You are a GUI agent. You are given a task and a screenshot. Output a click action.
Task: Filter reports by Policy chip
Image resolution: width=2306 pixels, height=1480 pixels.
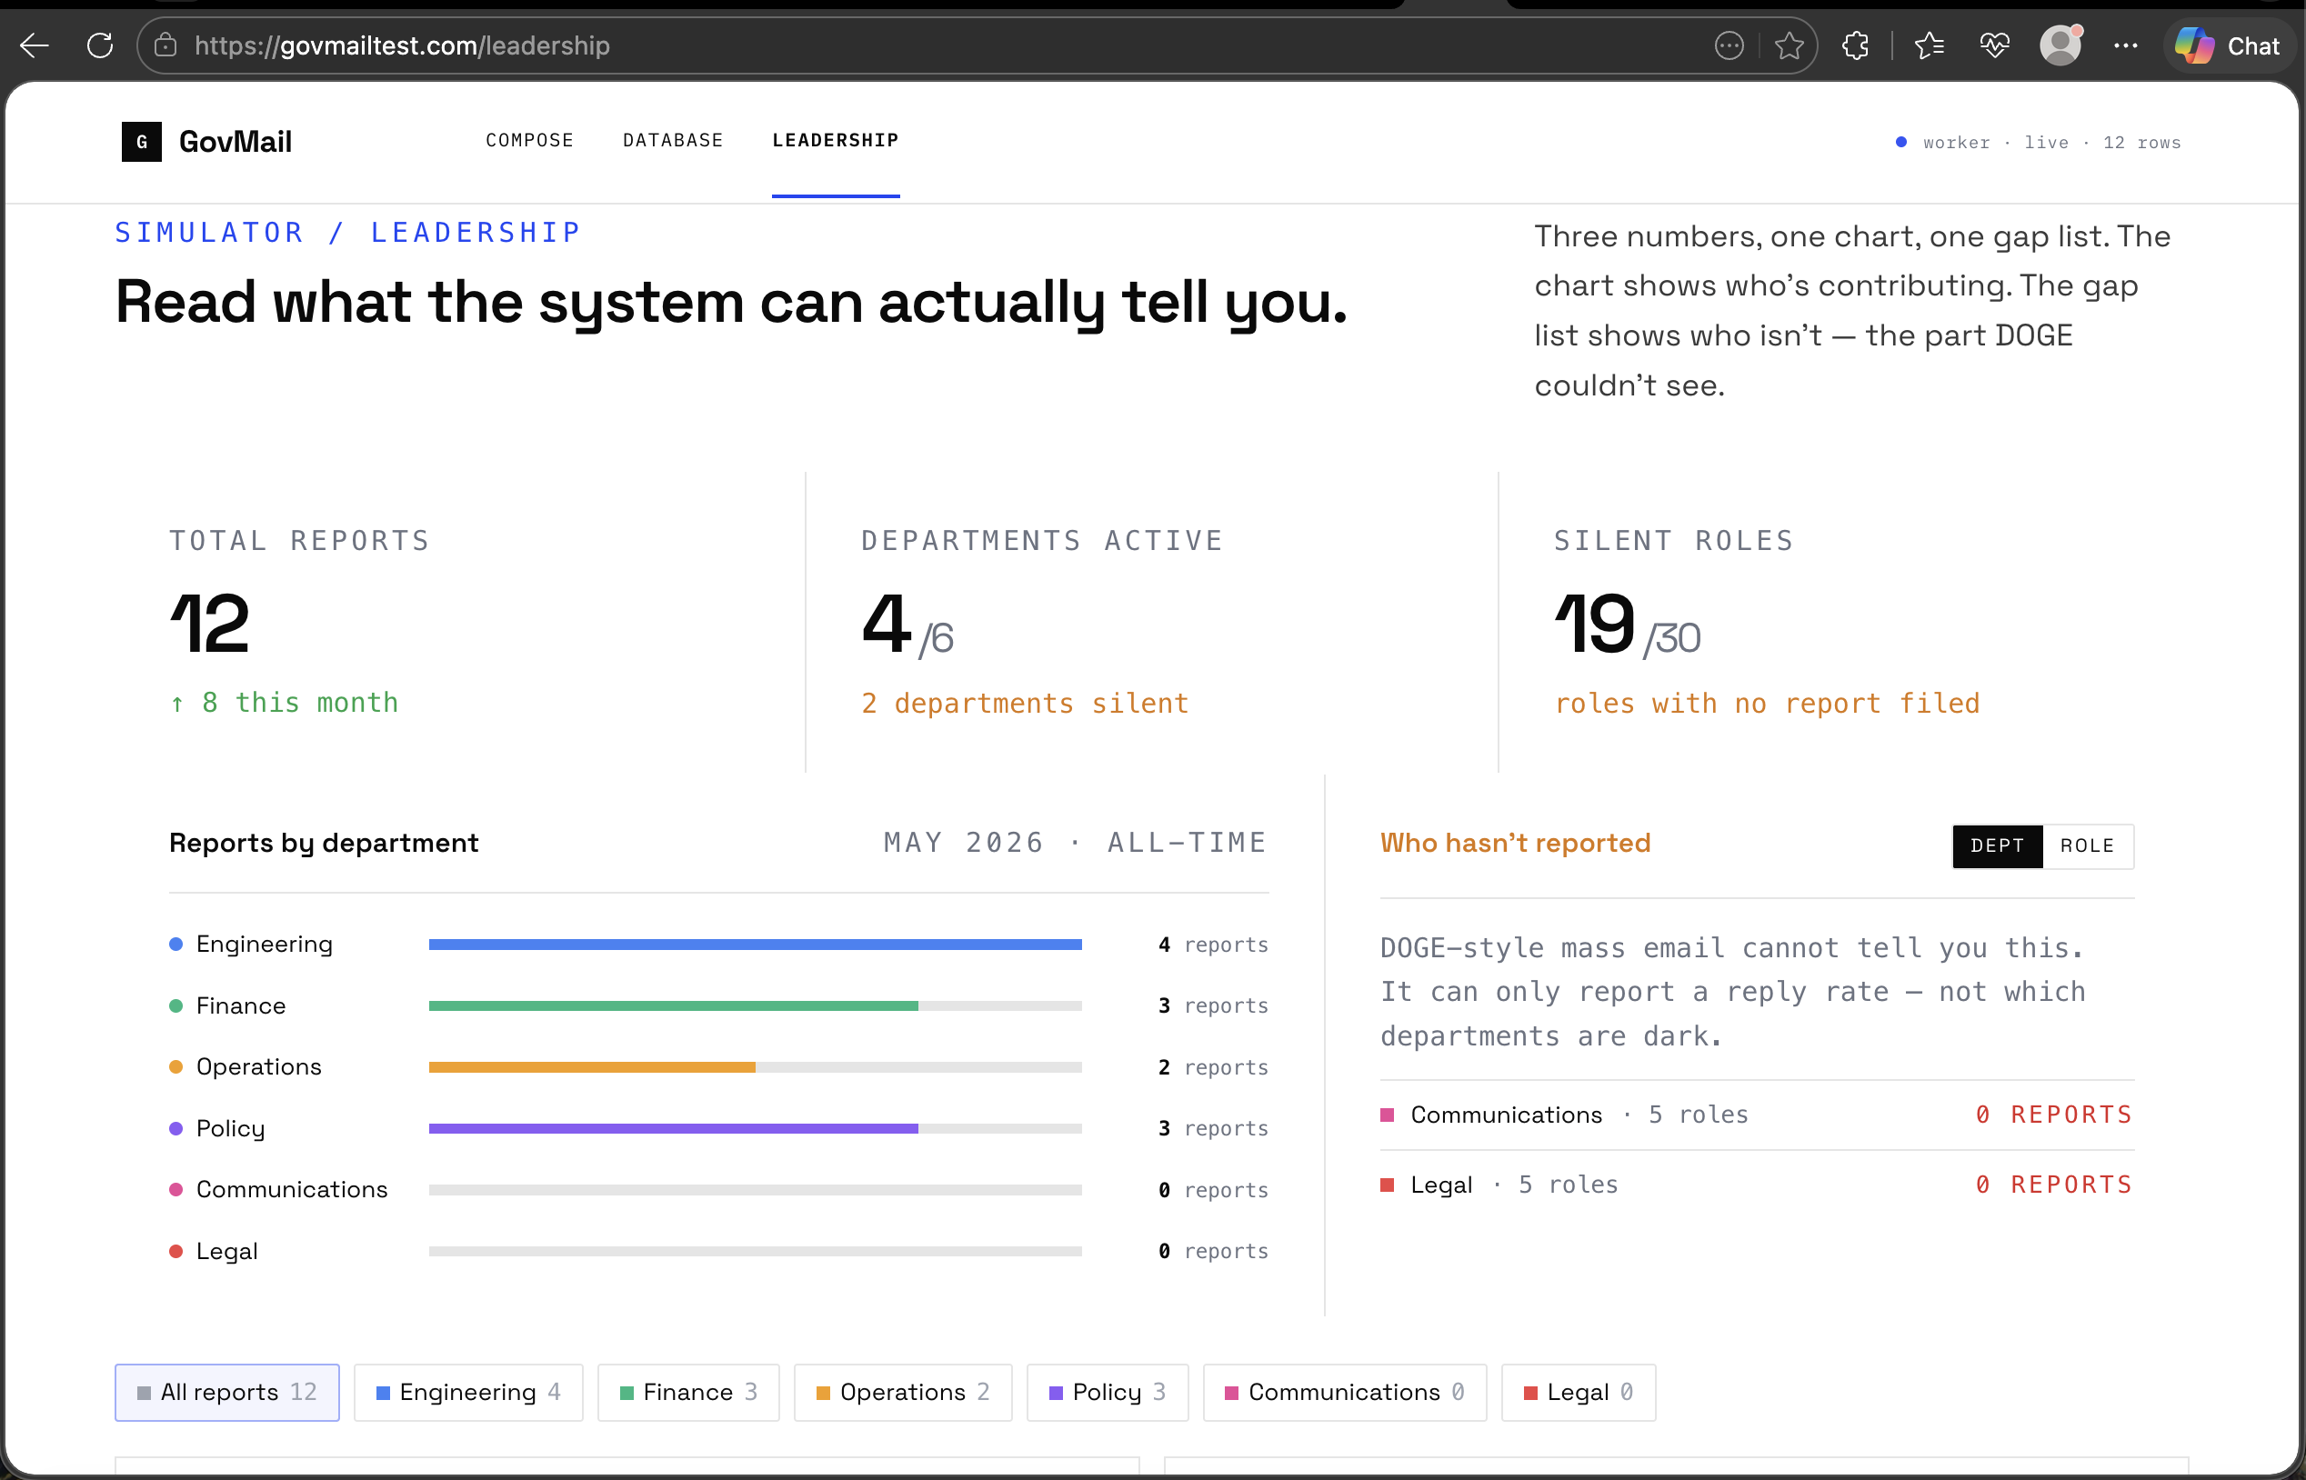click(1108, 1392)
